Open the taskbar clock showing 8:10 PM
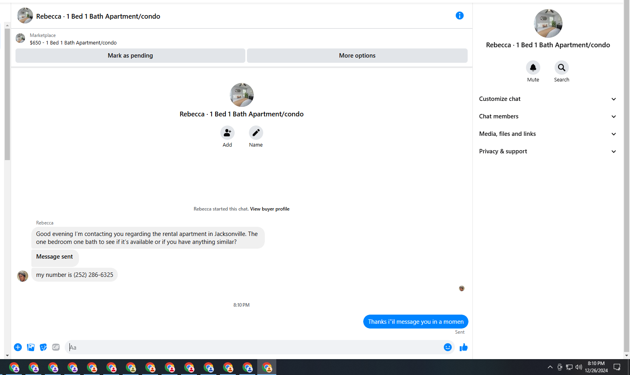The image size is (630, 375). click(596, 367)
